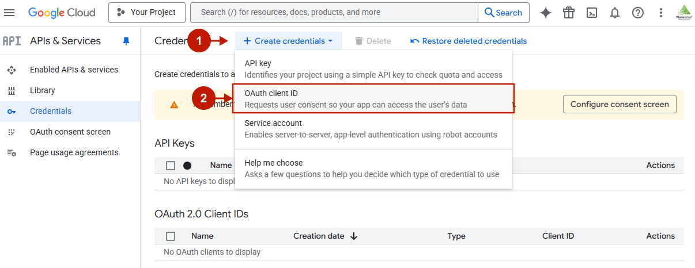Navigate to OAuth consent screen

(x=70, y=132)
